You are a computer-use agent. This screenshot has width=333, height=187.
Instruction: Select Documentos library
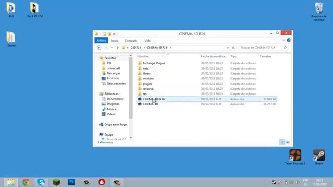(x=115, y=99)
